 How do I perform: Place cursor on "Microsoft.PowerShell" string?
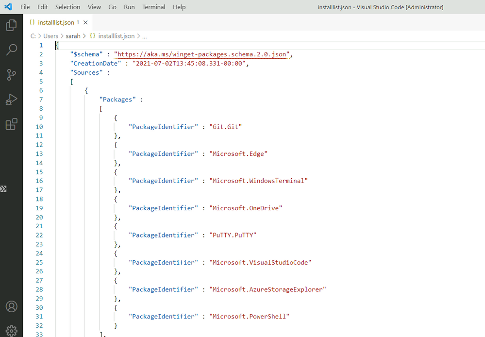(250, 317)
